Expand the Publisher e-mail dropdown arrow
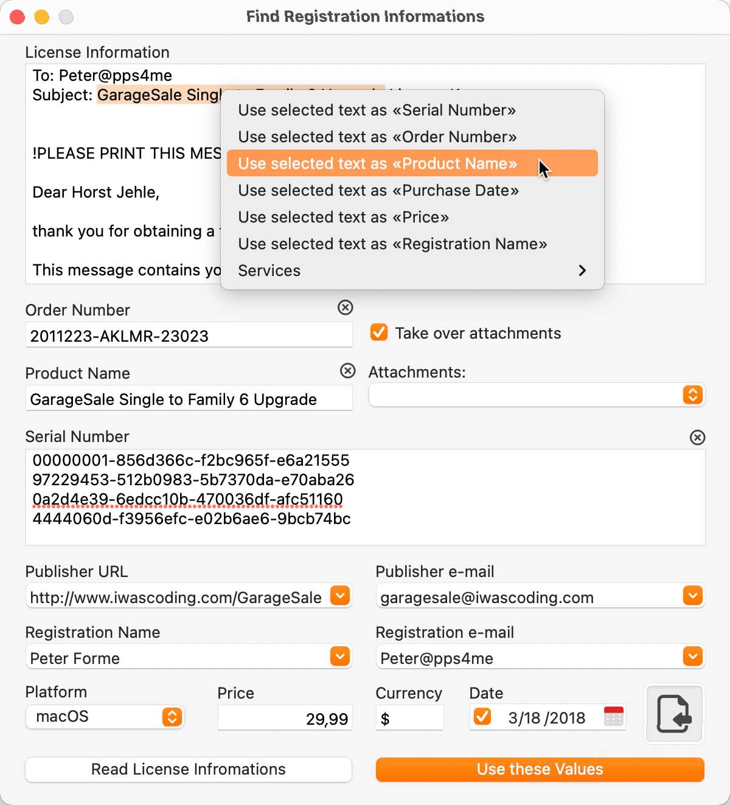730x805 pixels. [x=693, y=596]
